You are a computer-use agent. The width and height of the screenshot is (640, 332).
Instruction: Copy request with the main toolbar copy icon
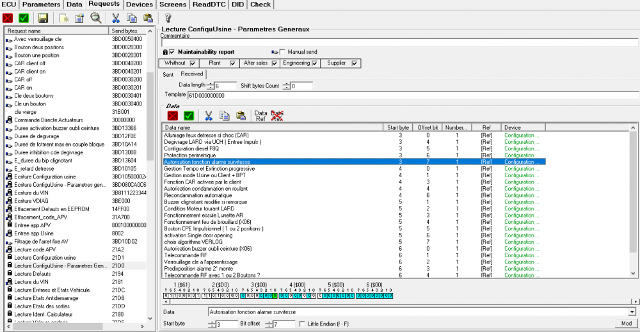tap(131, 18)
